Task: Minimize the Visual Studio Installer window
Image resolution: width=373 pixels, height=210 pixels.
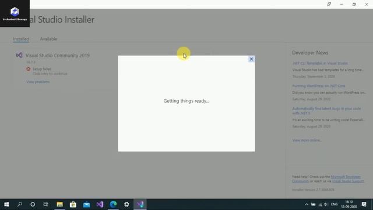Action: pyautogui.click(x=342, y=4)
